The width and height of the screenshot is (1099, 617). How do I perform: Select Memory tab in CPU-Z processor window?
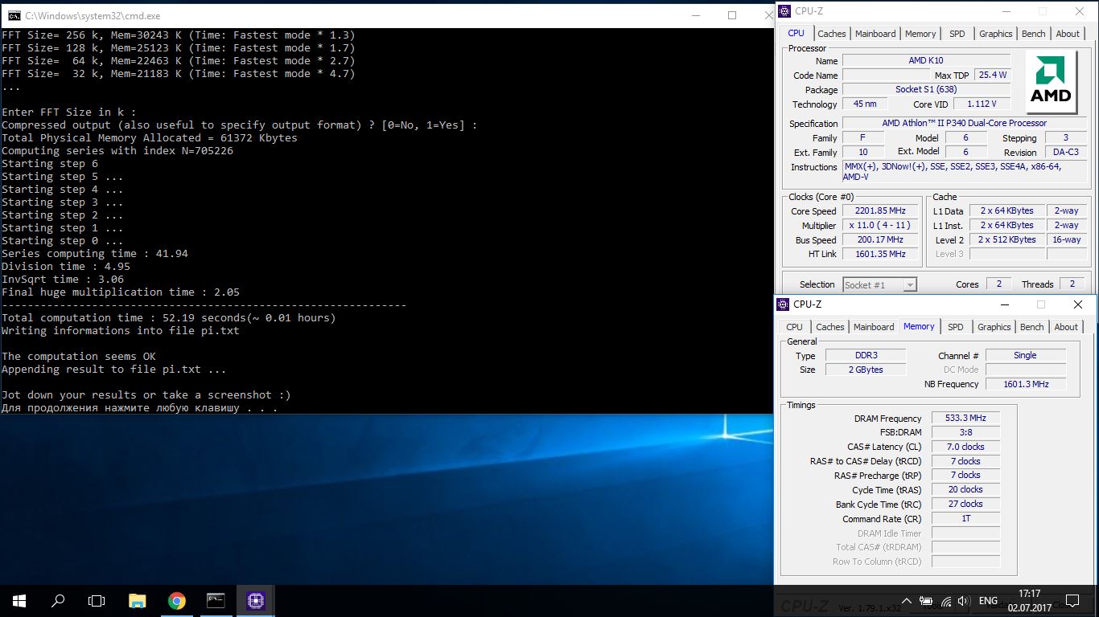pos(920,34)
